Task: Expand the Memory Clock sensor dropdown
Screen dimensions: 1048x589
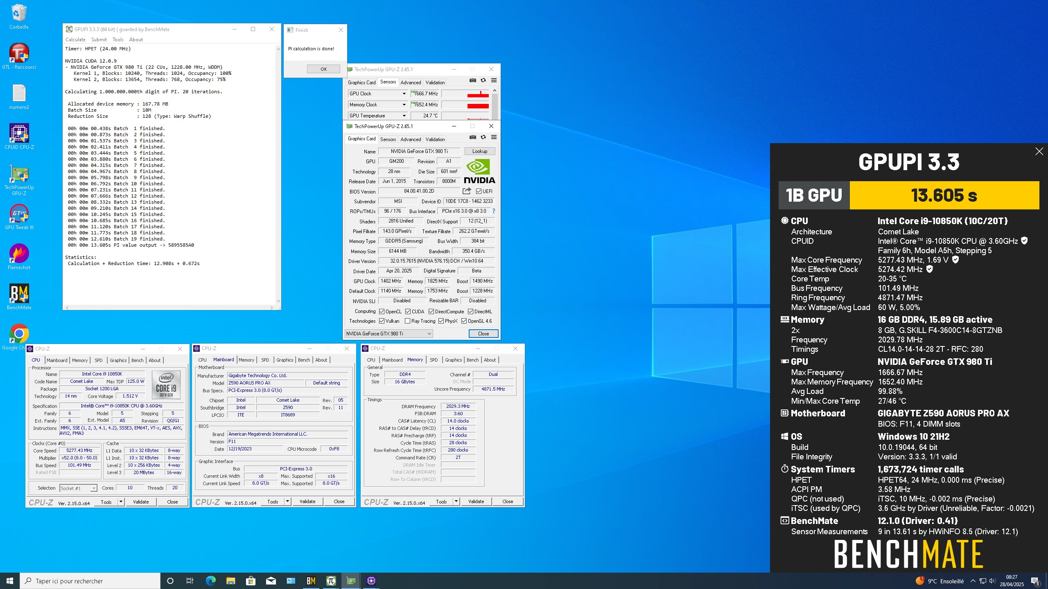Action: tap(404, 105)
